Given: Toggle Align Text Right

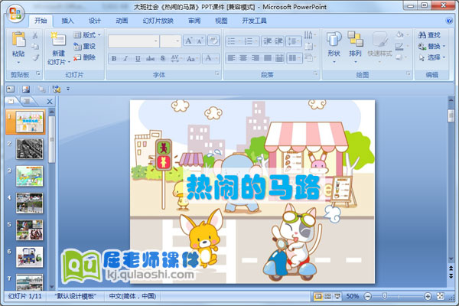Looking at the screenshot, I should click(x=256, y=58).
